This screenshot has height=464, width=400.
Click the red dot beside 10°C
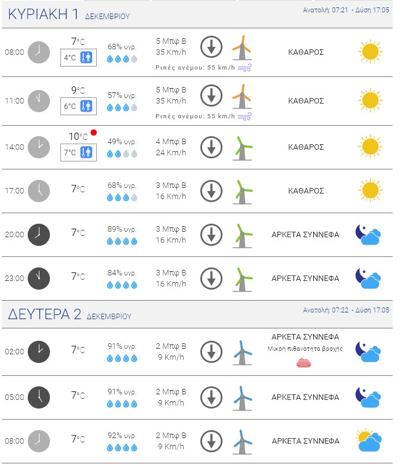pos(94,132)
